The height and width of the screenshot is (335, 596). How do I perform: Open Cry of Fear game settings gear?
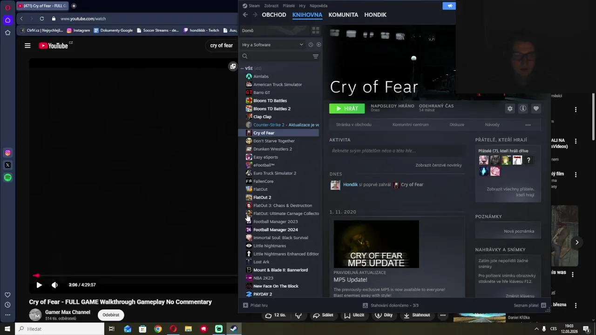510,108
